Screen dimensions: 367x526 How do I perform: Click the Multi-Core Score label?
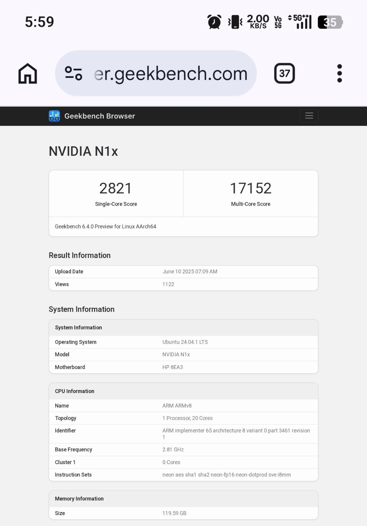click(x=251, y=204)
